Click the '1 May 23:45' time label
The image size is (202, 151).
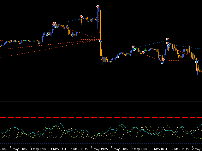click(120, 149)
